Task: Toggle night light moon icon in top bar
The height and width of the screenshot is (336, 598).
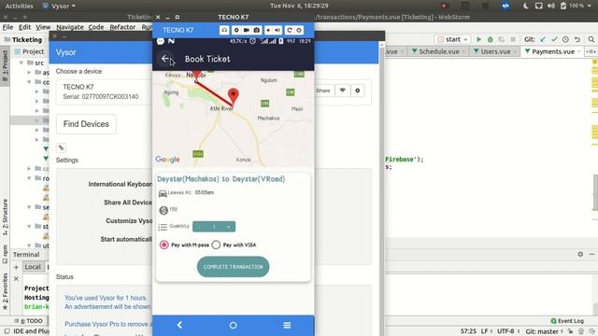Action: pyautogui.click(x=525, y=6)
